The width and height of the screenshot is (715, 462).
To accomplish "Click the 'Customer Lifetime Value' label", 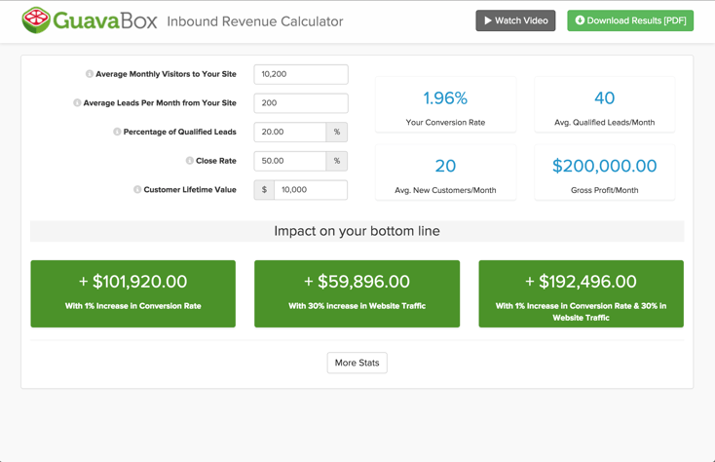I will 190,190.
